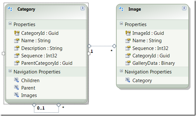This screenshot has height=116, width=196.
Task: Select the Description : String property
Action: (42, 48)
